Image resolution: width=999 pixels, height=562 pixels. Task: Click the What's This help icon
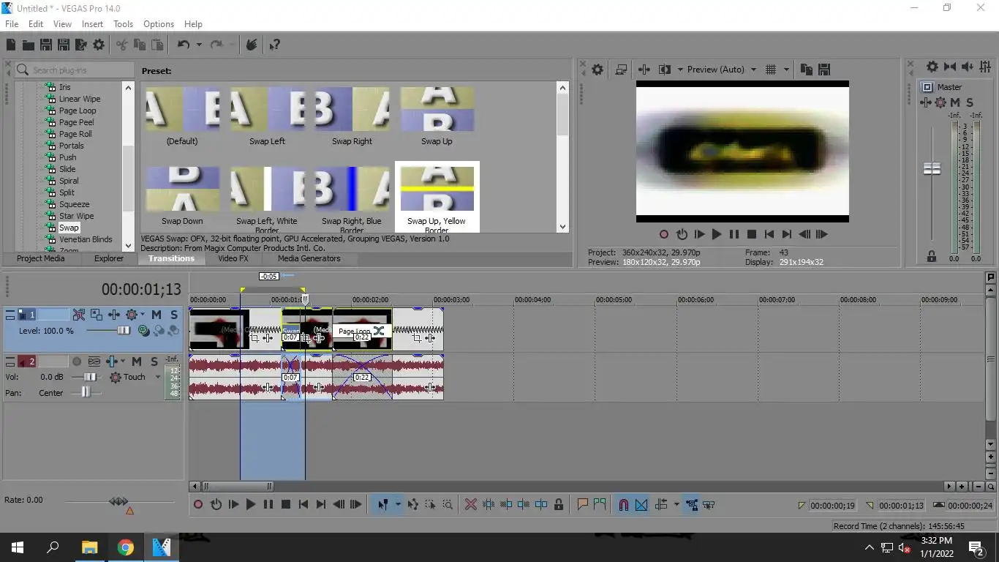(x=274, y=45)
